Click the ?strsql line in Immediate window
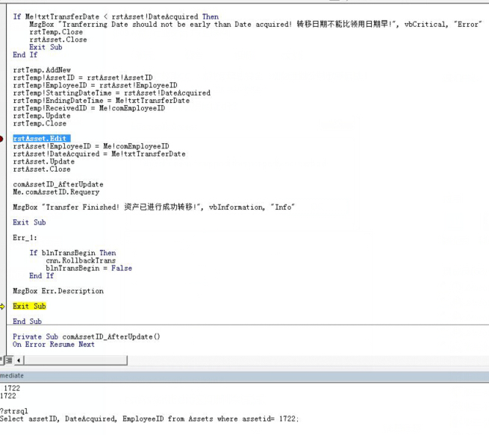 [14, 411]
